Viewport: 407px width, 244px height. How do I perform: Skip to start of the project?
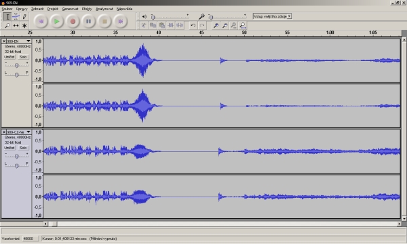click(x=41, y=21)
